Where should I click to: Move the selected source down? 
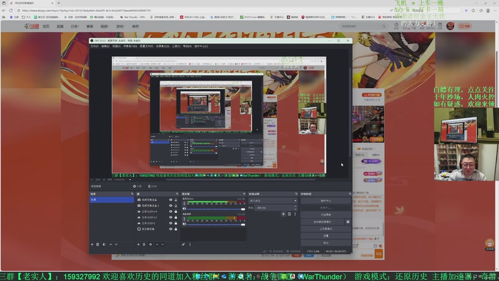(163, 244)
